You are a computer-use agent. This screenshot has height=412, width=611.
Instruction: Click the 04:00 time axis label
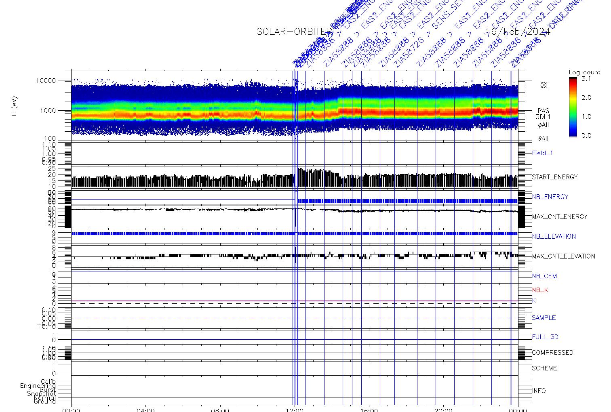pyautogui.click(x=145, y=410)
